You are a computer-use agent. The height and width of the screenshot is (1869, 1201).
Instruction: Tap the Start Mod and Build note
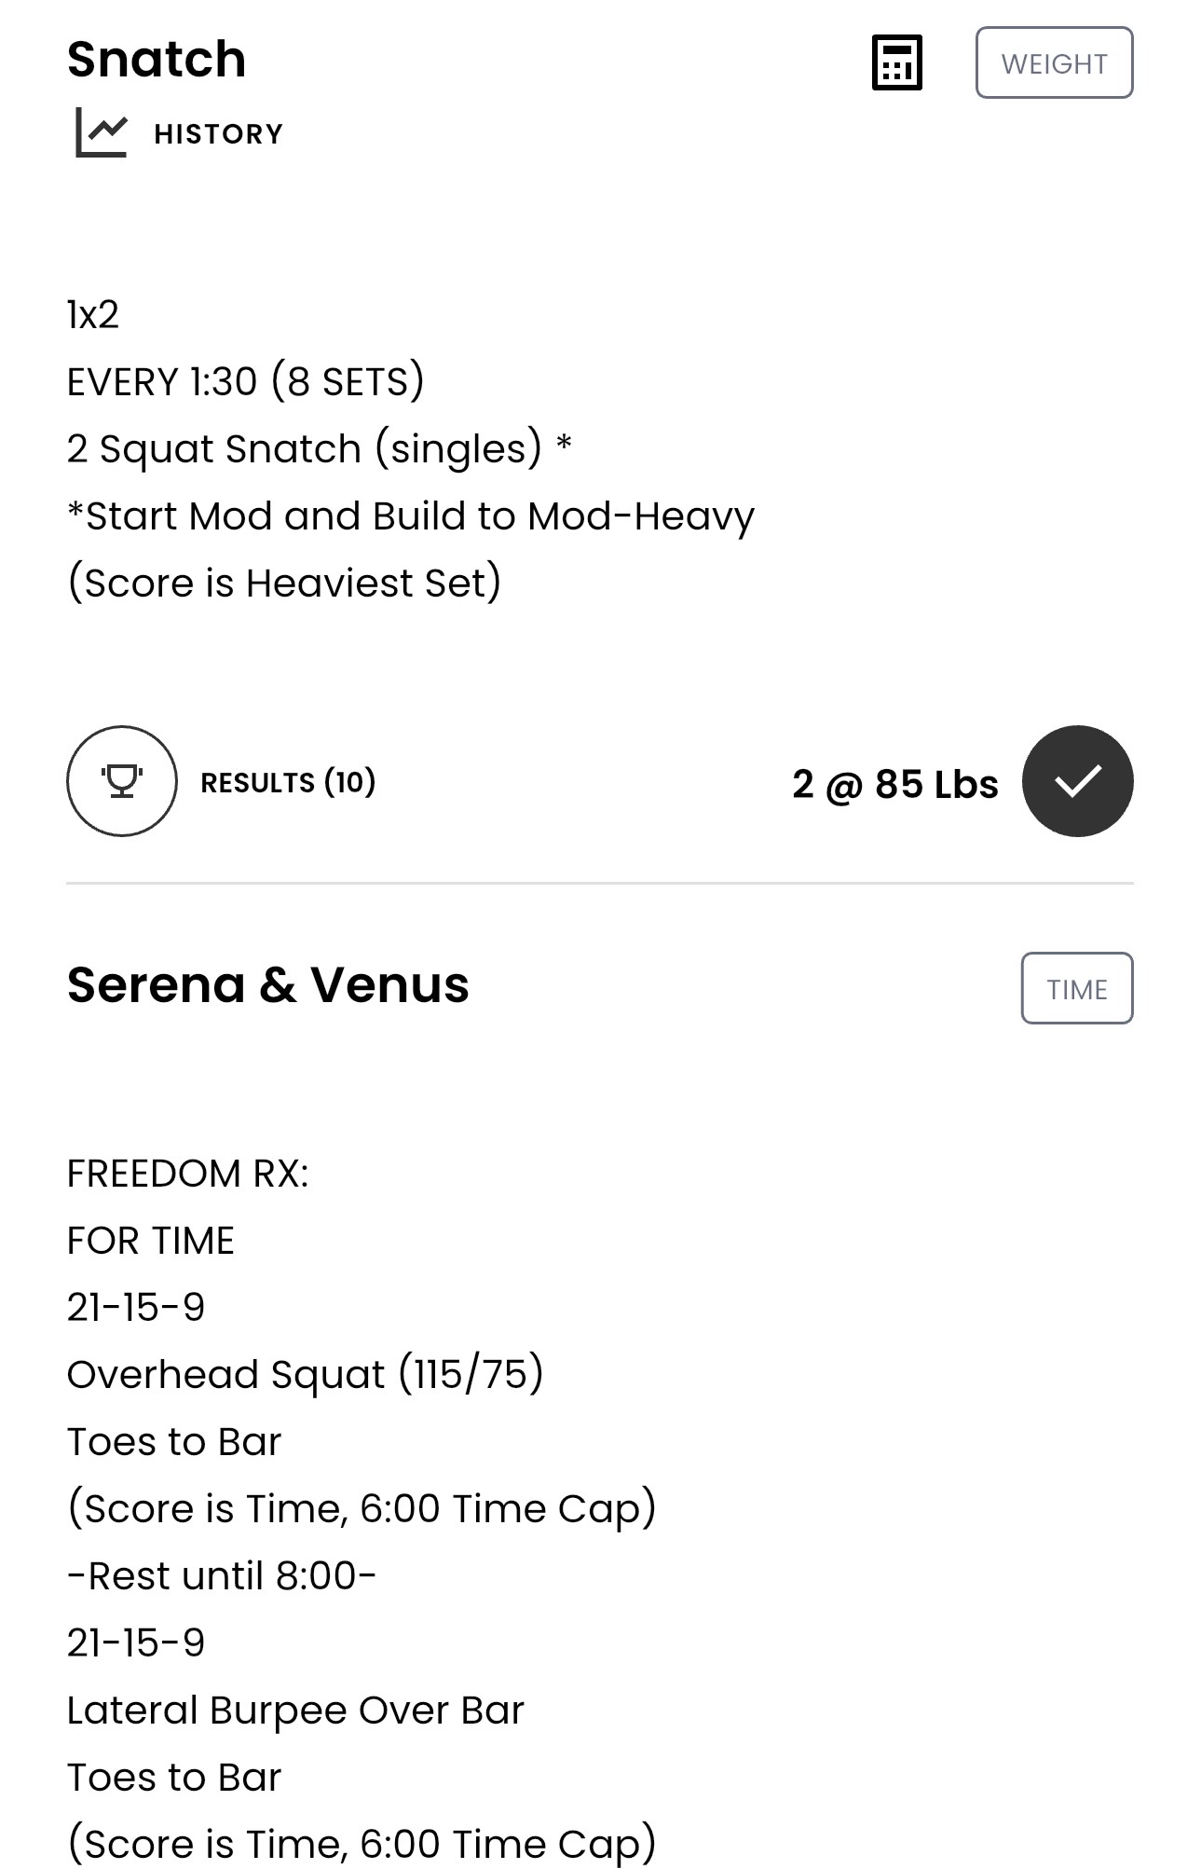coord(411,515)
